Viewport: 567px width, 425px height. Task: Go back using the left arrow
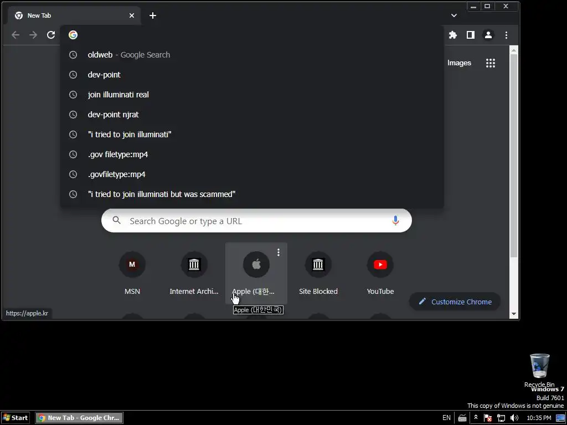pyautogui.click(x=15, y=35)
